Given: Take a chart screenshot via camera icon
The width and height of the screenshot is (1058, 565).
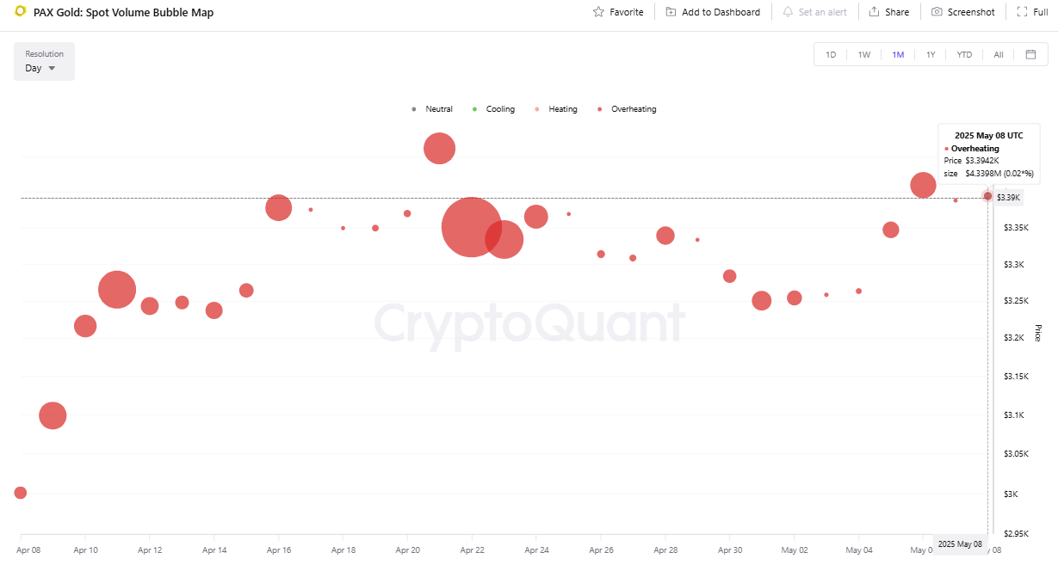Looking at the screenshot, I should click(937, 12).
